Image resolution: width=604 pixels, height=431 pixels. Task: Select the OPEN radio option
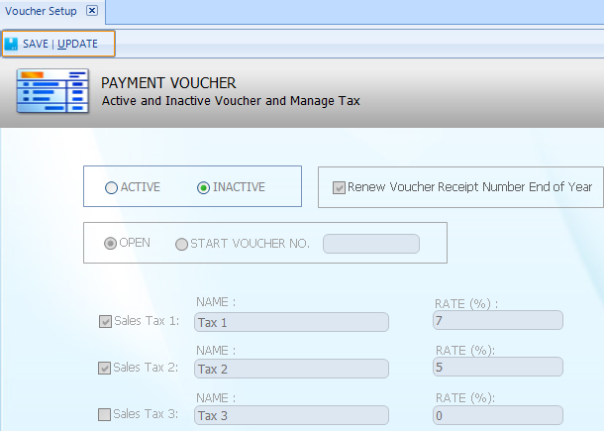click(x=110, y=244)
